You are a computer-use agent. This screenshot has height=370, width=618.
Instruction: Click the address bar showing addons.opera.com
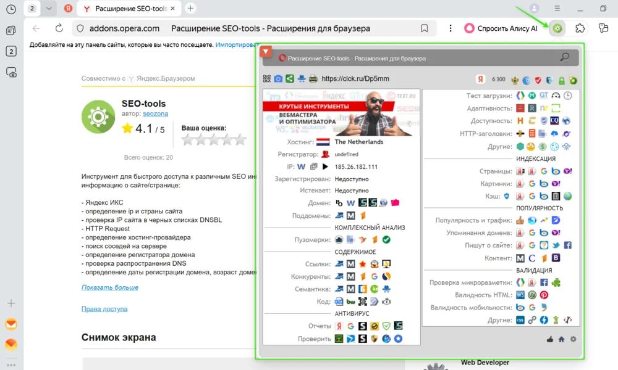tap(254, 28)
